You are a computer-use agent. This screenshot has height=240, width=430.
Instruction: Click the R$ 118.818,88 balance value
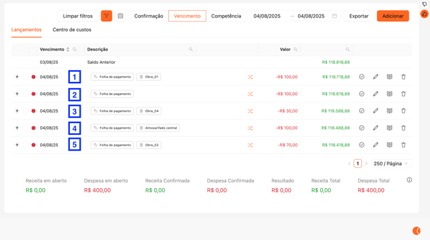click(336, 62)
